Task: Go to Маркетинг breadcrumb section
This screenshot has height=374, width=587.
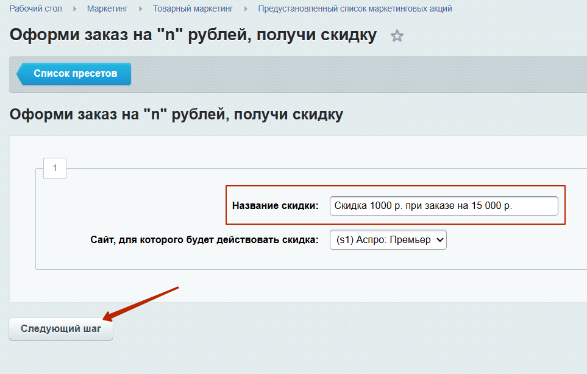Action: 107,9
